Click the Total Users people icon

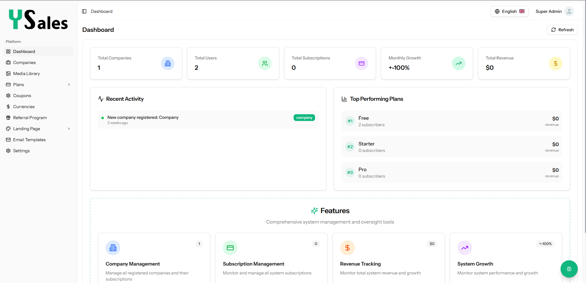coord(265,63)
